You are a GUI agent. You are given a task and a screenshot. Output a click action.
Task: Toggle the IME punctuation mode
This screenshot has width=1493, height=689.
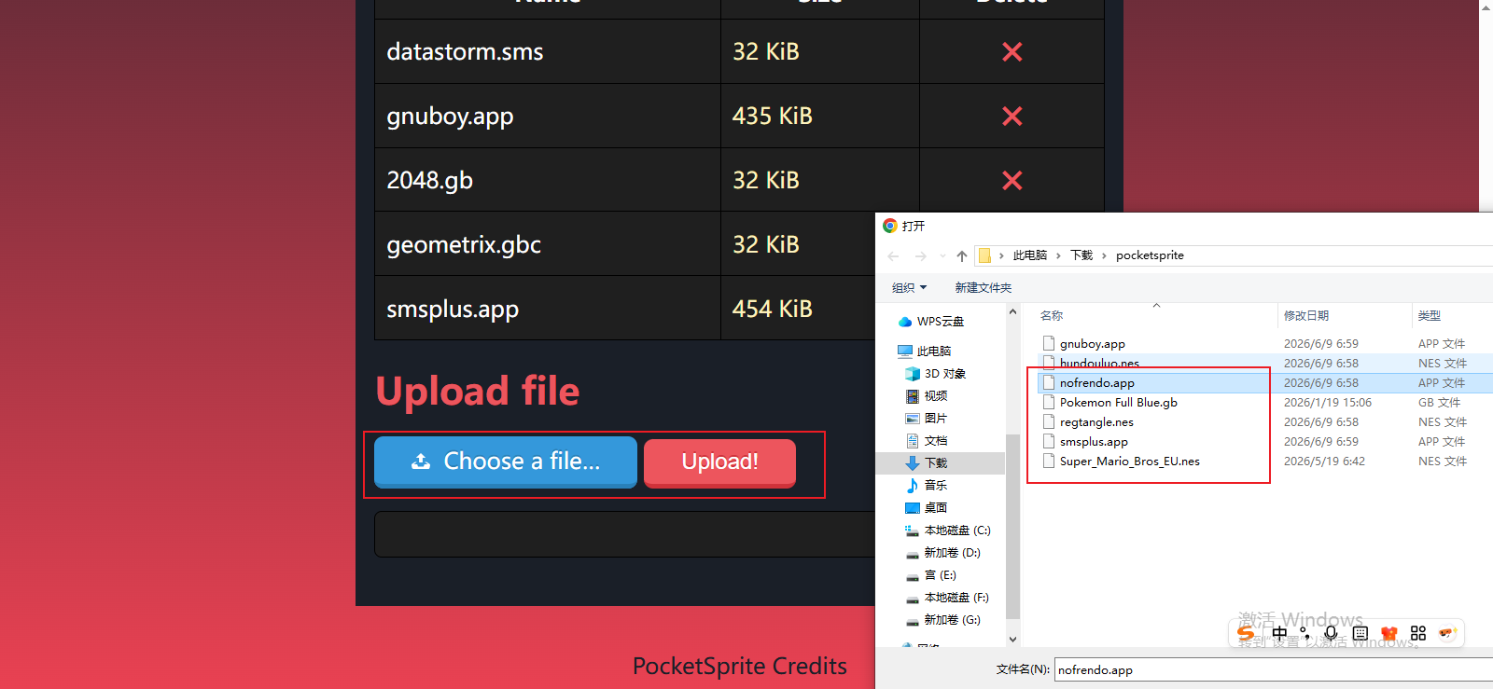pyautogui.click(x=1305, y=634)
